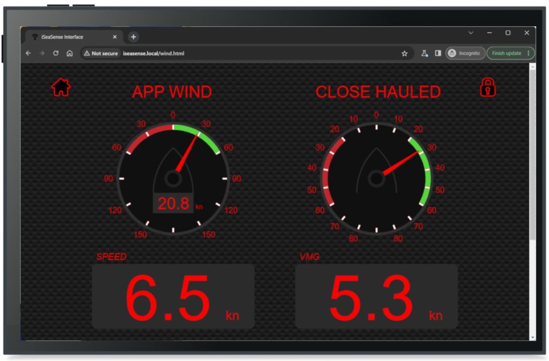Click the Incognito profile button

pyautogui.click(x=465, y=54)
